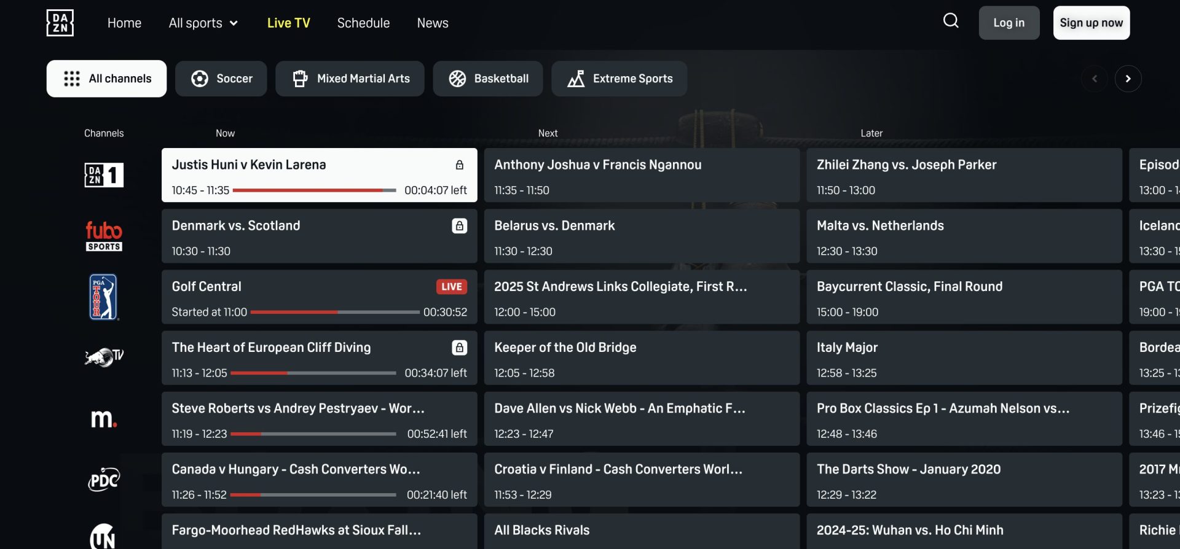Viewport: 1180px width, 549px height.
Task: Select the All channels filter
Action: 106,79
